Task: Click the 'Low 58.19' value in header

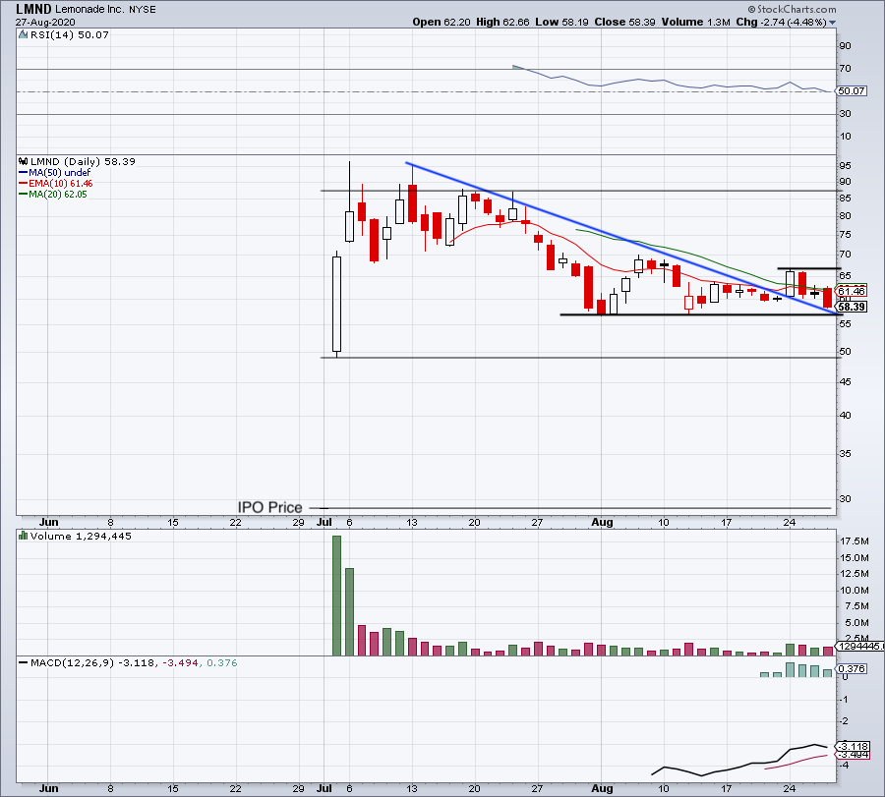Action: point(561,22)
